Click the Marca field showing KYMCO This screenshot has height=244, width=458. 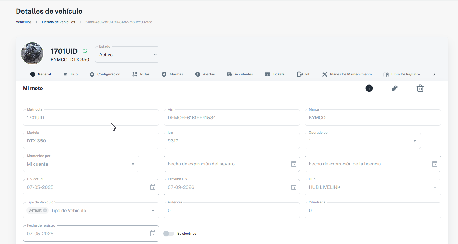click(373, 118)
